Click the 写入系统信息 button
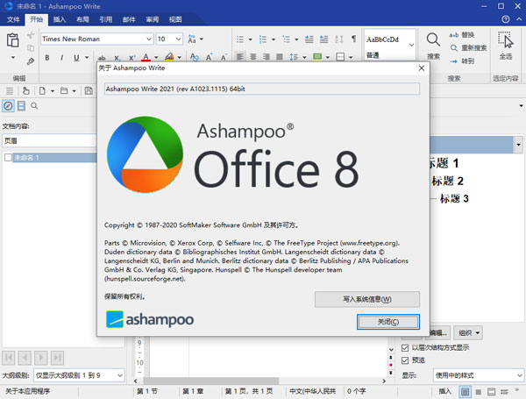This screenshot has width=526, height=399. (366, 299)
